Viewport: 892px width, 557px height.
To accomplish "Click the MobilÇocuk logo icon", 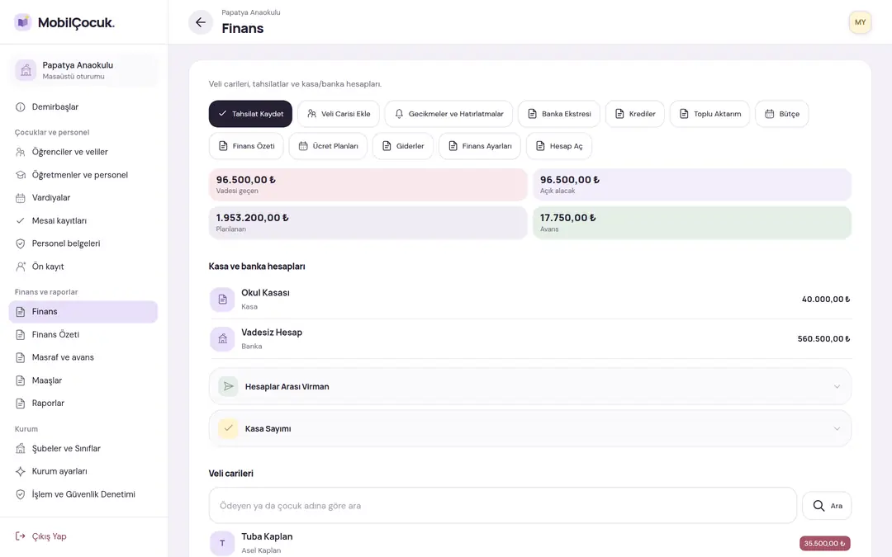I will coord(23,22).
